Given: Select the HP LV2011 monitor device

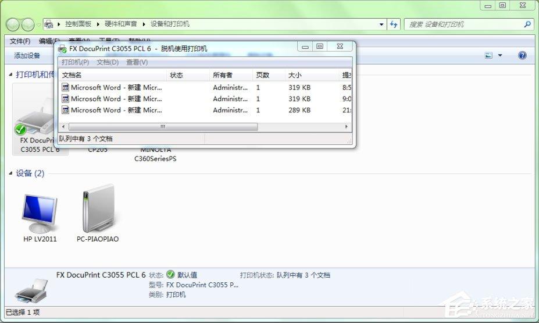Looking at the screenshot, I should 40,214.
